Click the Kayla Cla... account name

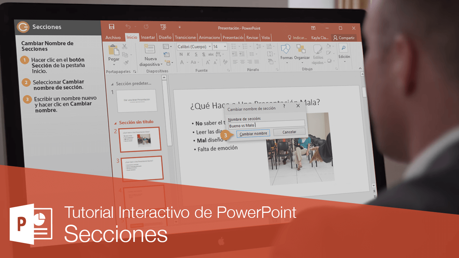click(320, 38)
